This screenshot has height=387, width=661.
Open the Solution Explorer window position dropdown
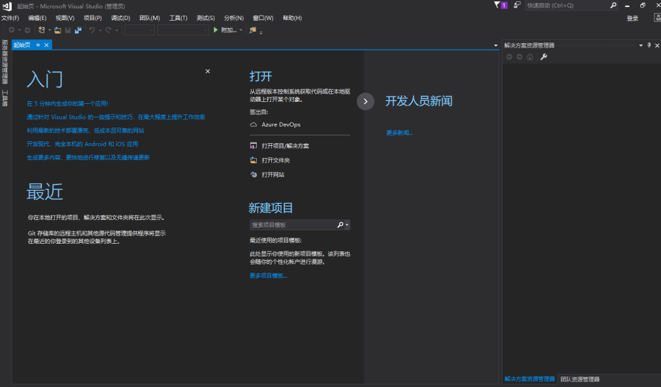tap(640, 45)
